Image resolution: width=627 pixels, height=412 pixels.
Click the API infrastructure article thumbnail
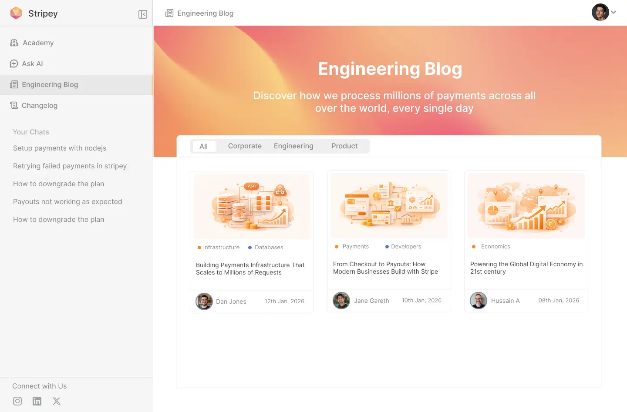point(252,207)
